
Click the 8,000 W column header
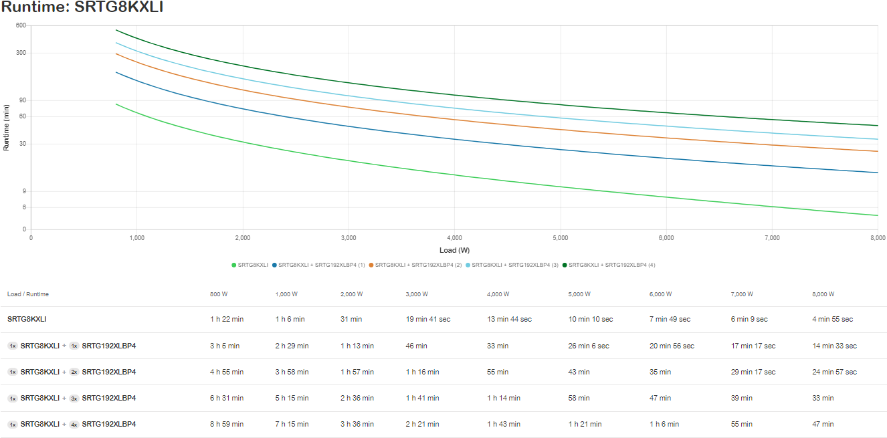[824, 294]
